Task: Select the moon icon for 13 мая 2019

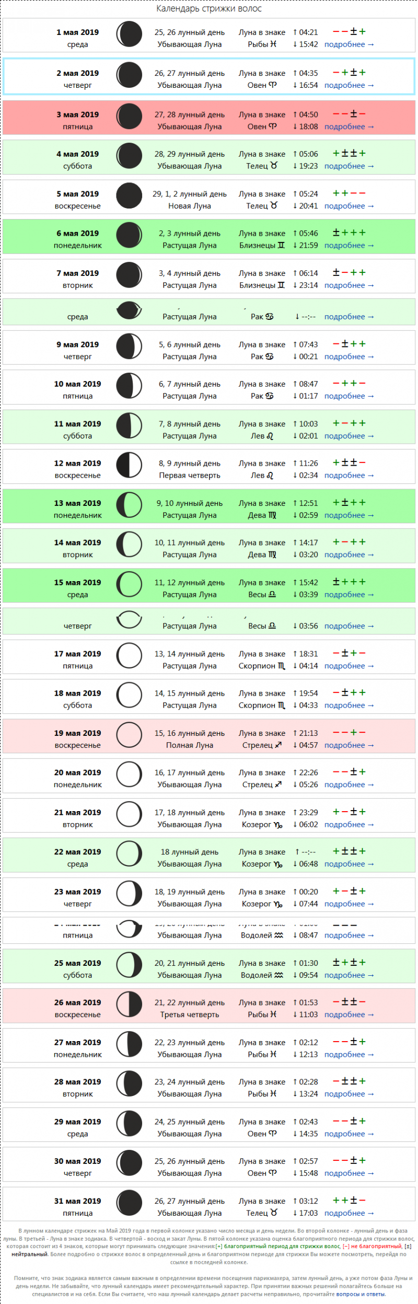Action: click(129, 505)
